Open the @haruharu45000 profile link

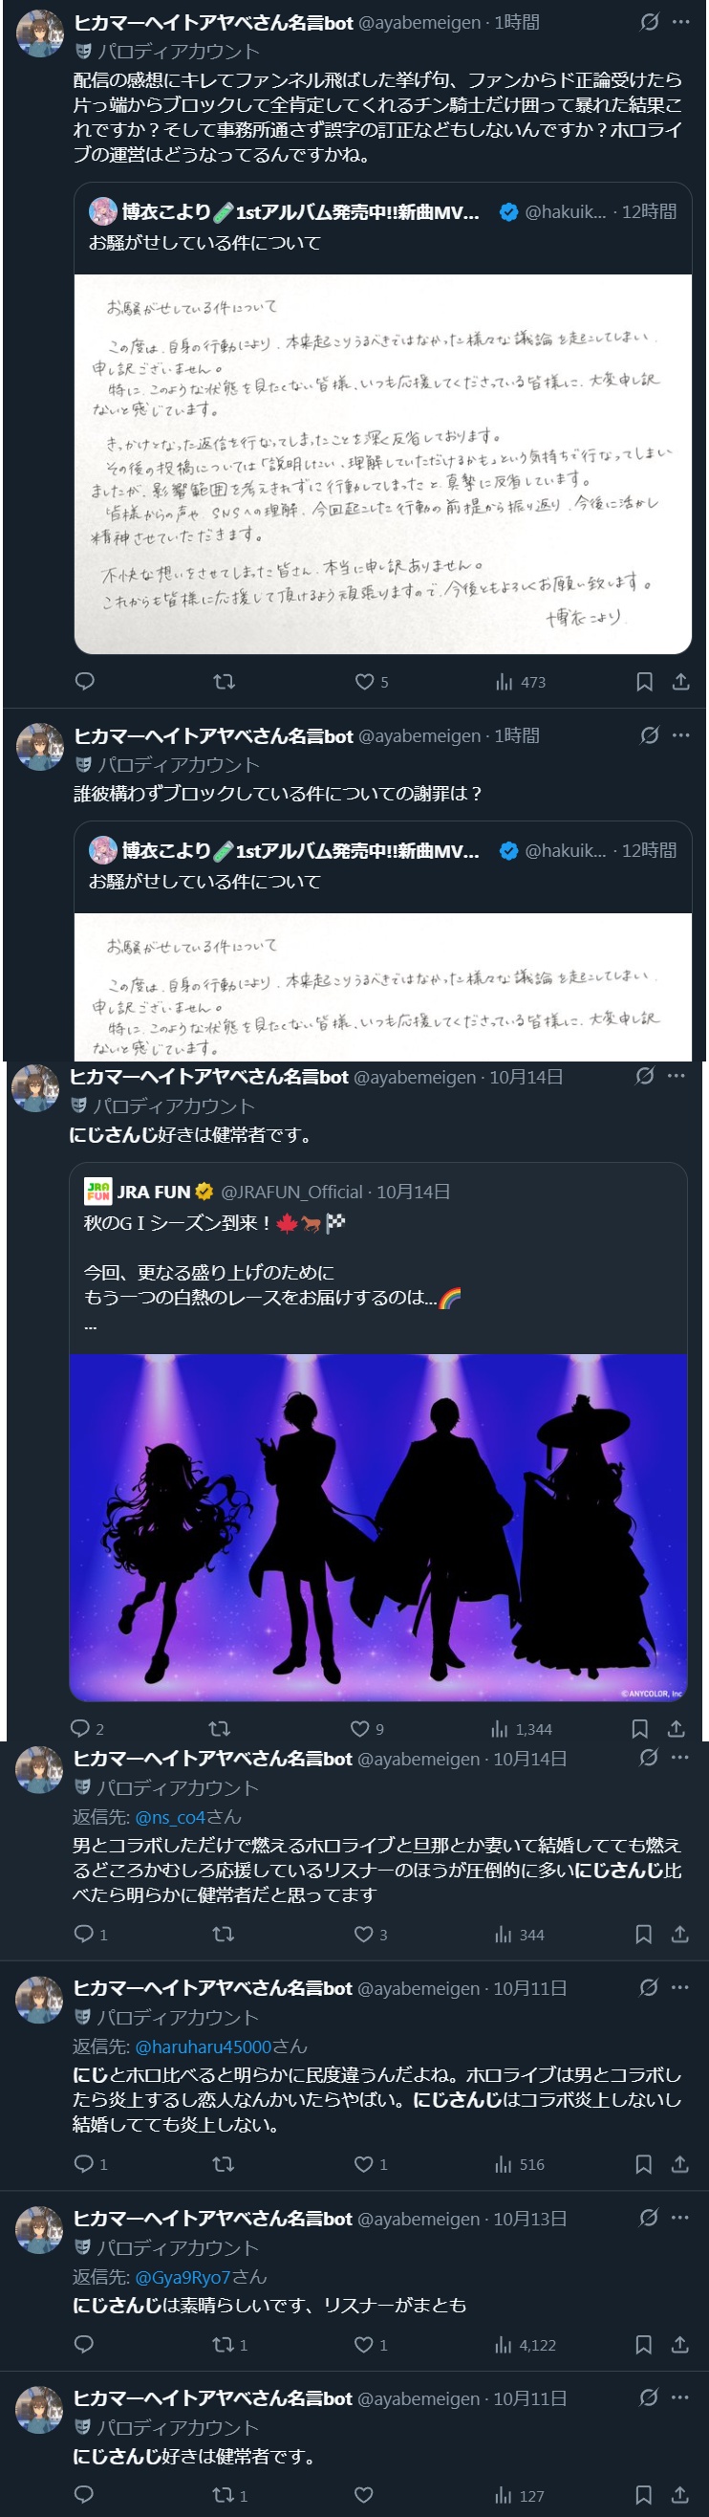204,2046
